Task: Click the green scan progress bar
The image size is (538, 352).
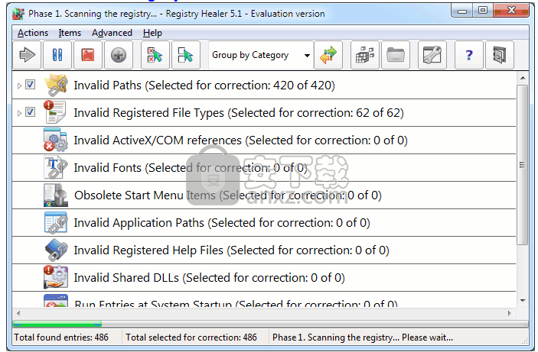Action: pyautogui.click(x=57, y=324)
